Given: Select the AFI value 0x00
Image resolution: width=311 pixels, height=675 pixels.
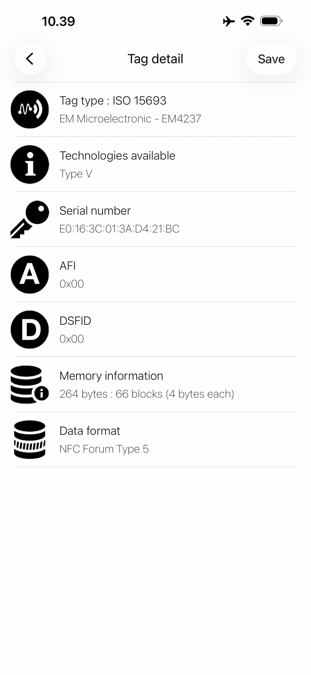Looking at the screenshot, I should point(72,284).
